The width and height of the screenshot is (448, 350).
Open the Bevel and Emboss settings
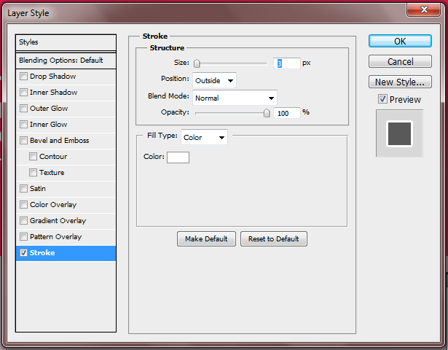pos(60,141)
